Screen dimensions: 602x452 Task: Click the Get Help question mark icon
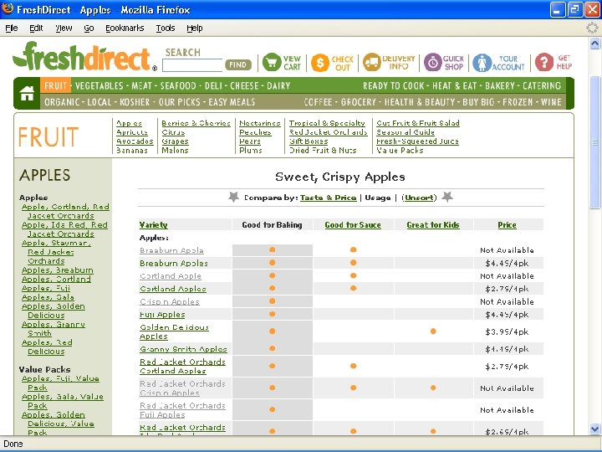543,62
